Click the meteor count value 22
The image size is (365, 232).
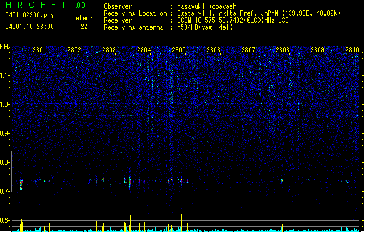click(84, 27)
